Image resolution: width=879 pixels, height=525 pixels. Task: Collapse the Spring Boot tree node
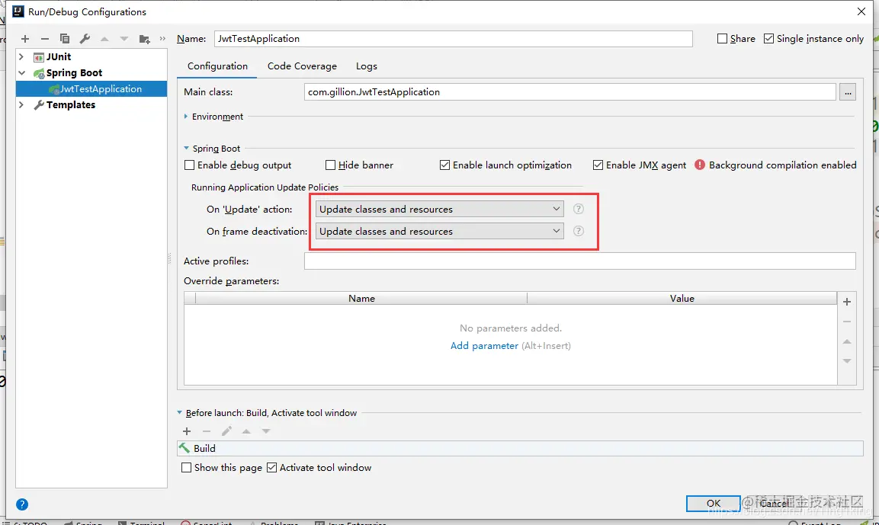click(x=21, y=73)
